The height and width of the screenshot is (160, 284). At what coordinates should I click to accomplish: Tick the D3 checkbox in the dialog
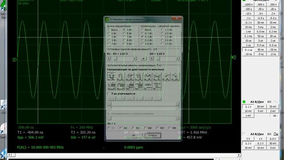click(x=158, y=128)
